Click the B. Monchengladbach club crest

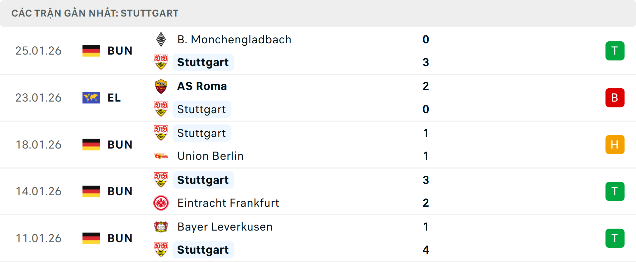coord(161,39)
